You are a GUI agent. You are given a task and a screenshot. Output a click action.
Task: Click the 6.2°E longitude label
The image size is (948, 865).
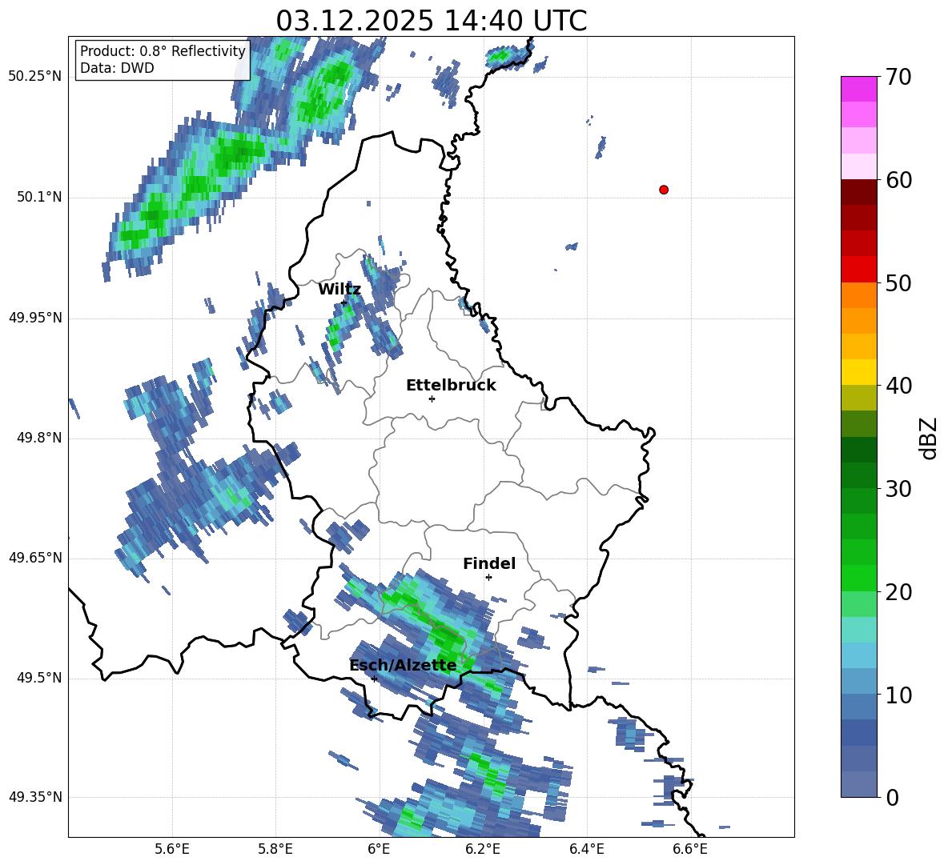tap(483, 850)
